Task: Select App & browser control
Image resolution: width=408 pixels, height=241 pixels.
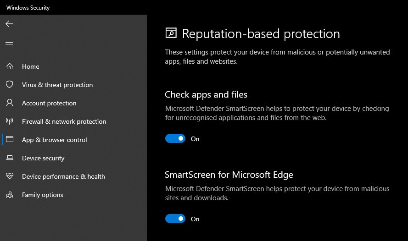Action: point(54,140)
